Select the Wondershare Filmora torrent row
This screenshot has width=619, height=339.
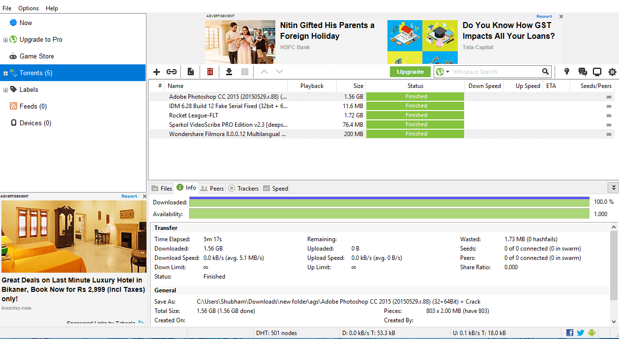tap(382, 134)
